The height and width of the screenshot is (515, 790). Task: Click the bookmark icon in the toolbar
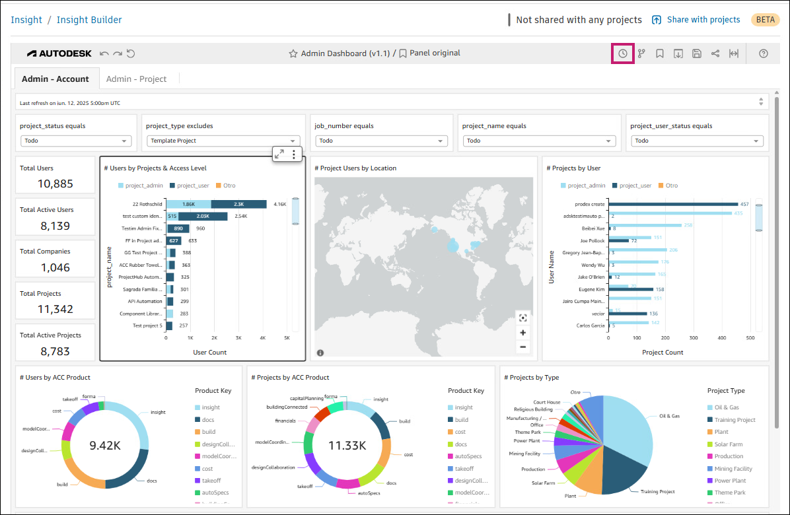point(660,53)
